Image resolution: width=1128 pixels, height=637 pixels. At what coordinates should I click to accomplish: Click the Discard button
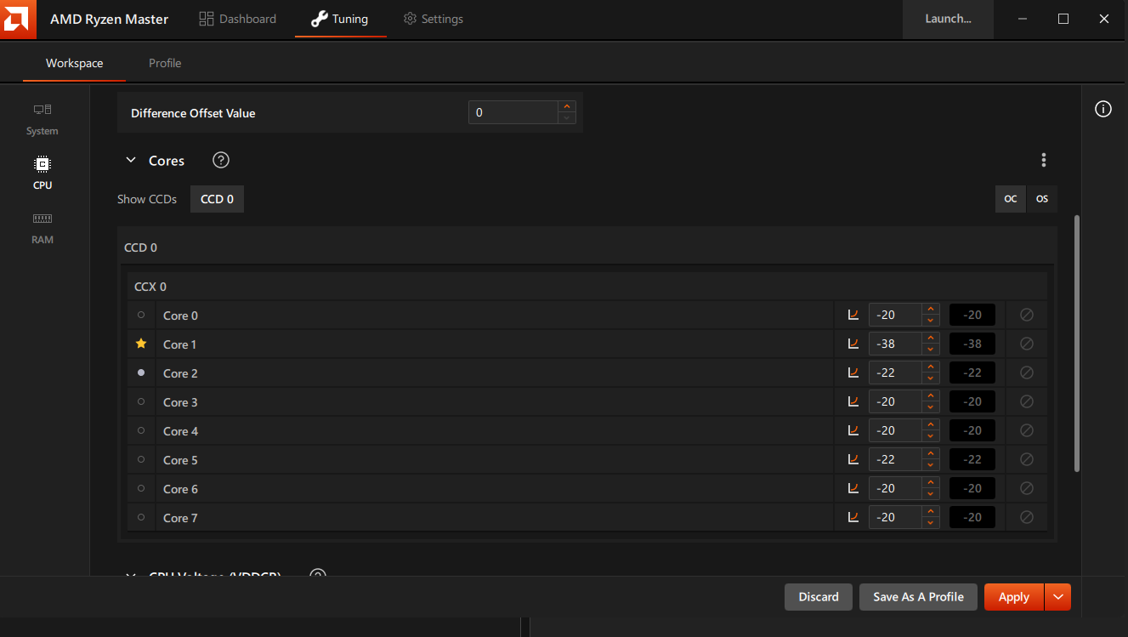point(819,597)
